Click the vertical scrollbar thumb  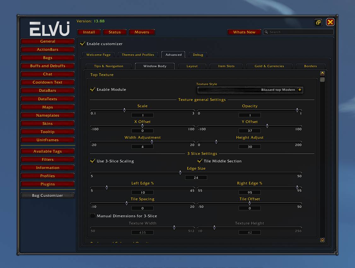323,80
